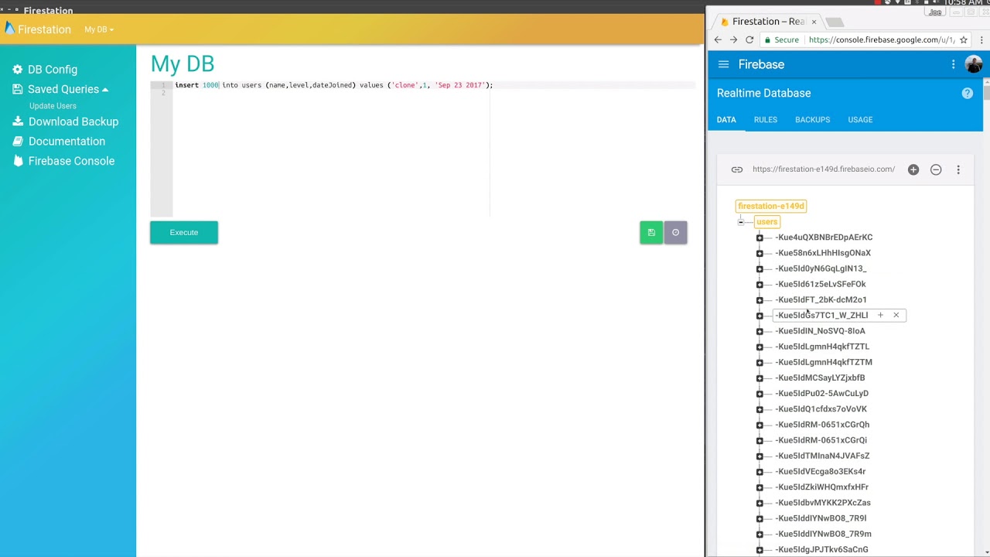Click Download Backup in the sidebar
Screen dimensions: 990x557
tap(73, 121)
